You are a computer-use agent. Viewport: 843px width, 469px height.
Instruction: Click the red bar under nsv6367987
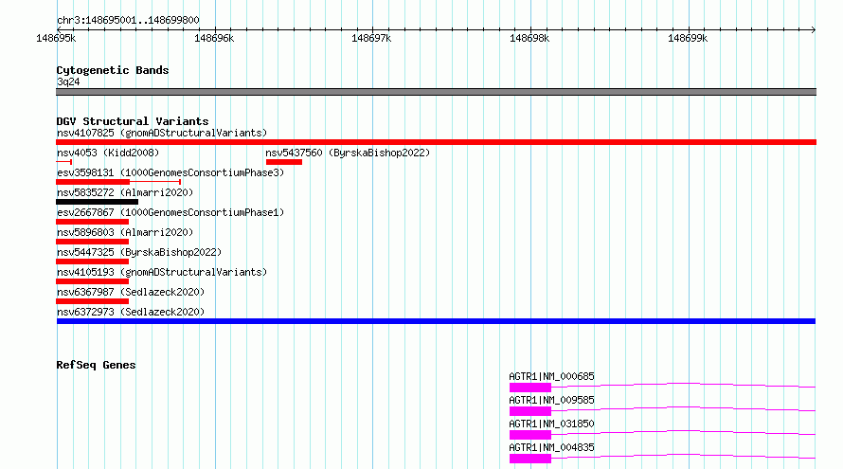[93, 301]
